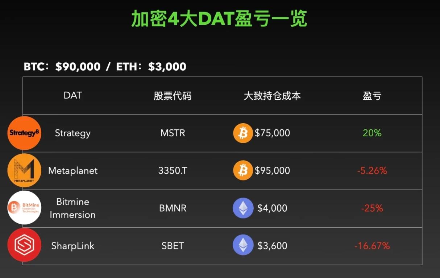Select the DAT column header

[73, 96]
